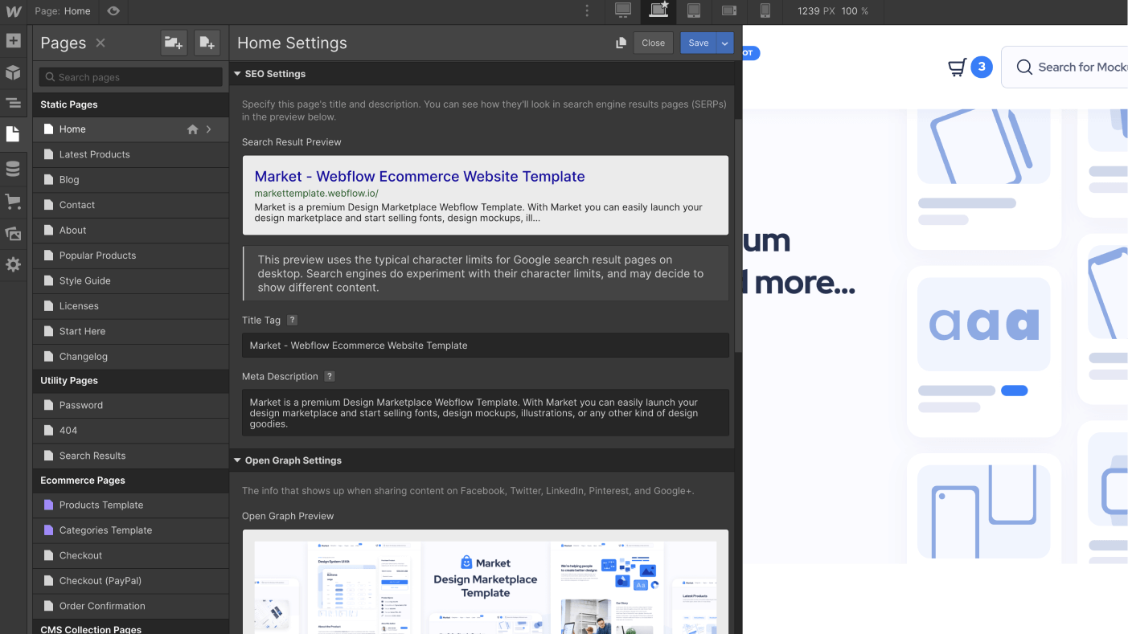The width and height of the screenshot is (1128, 634).
Task: Open the Categories Template page
Action: (131, 530)
